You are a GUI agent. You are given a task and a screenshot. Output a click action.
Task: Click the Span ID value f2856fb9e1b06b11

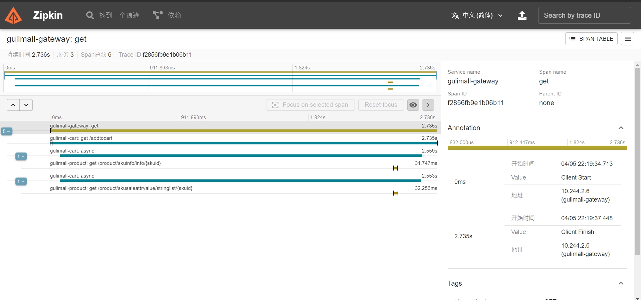pyautogui.click(x=475, y=103)
